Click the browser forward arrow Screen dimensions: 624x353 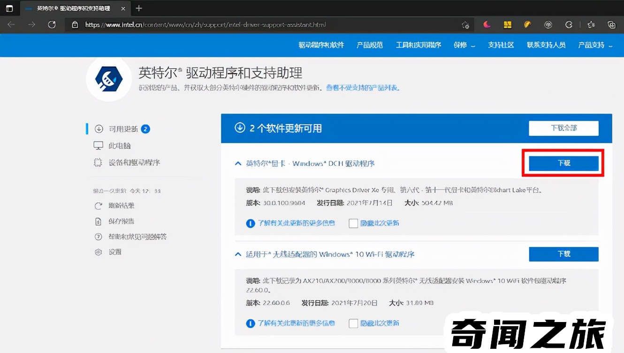pyautogui.click(x=31, y=24)
